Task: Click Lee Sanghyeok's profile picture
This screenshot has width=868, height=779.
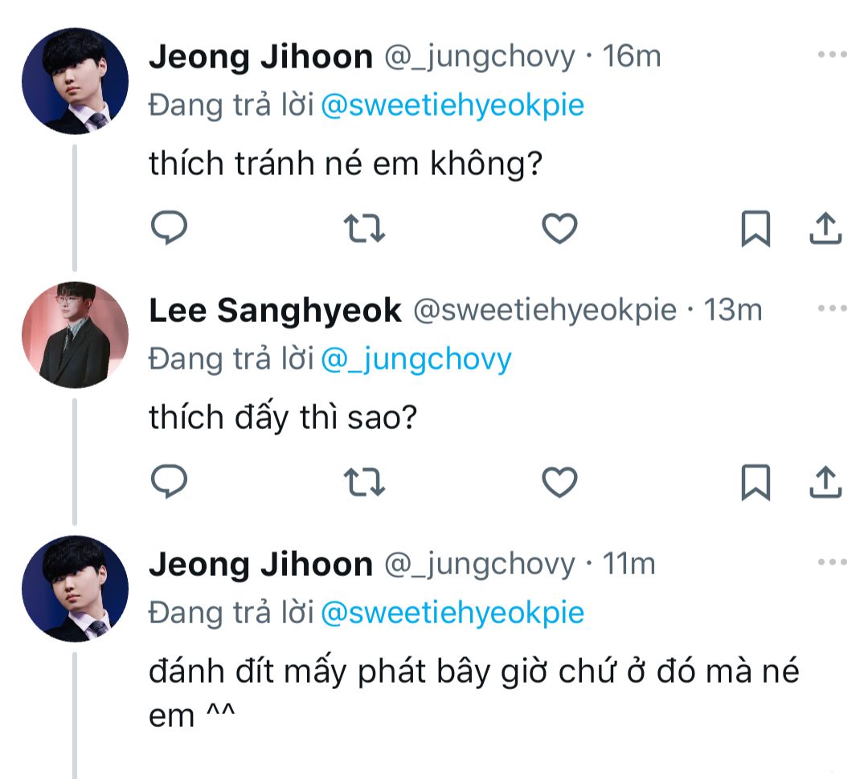Action: (x=75, y=335)
